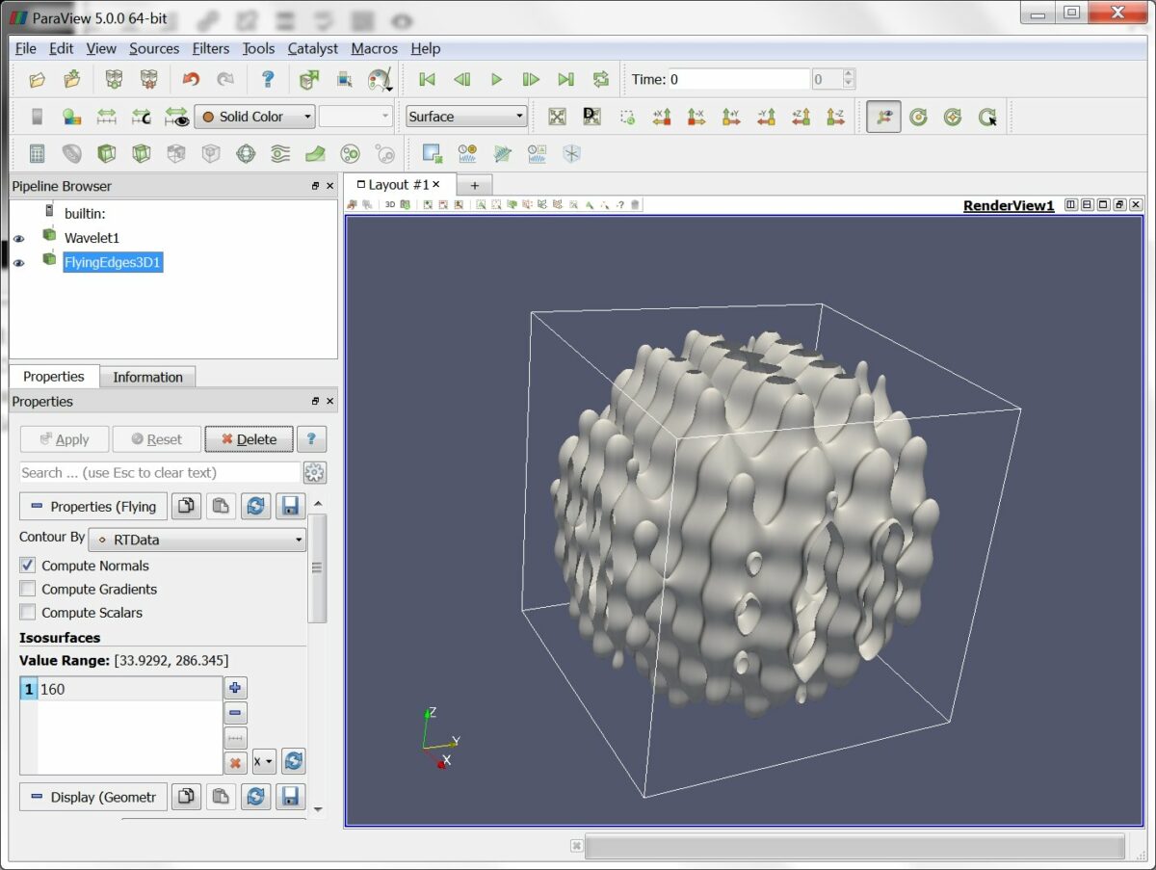Viewport: 1156px width, 870px height.
Task: Click the Disconnect from server icon
Action: [148, 79]
